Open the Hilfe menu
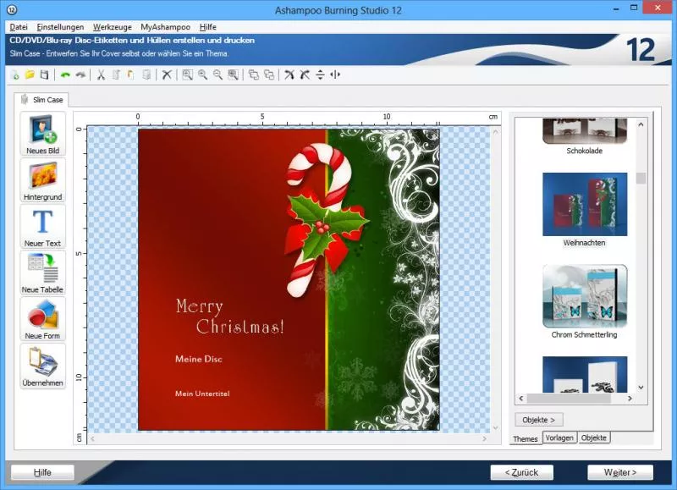This screenshot has width=677, height=490. [x=207, y=27]
